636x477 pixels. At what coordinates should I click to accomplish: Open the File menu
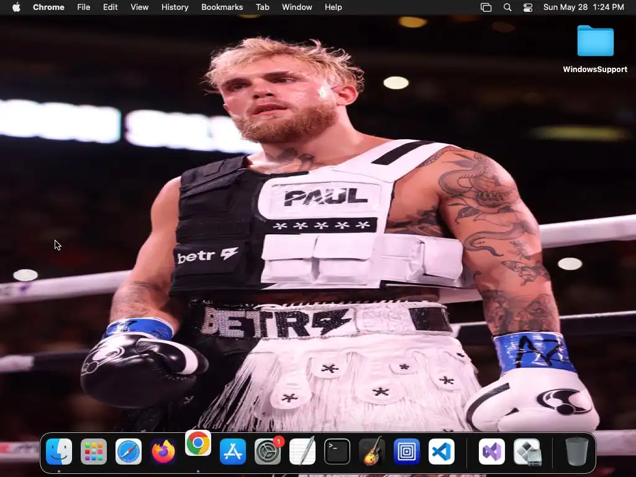[x=84, y=7]
